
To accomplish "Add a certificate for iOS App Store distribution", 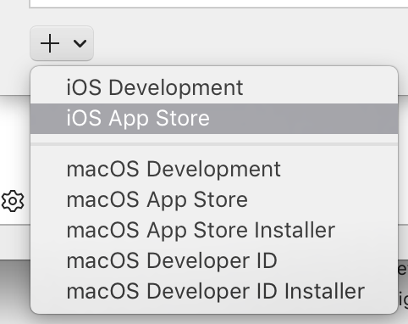I will point(214,118).
